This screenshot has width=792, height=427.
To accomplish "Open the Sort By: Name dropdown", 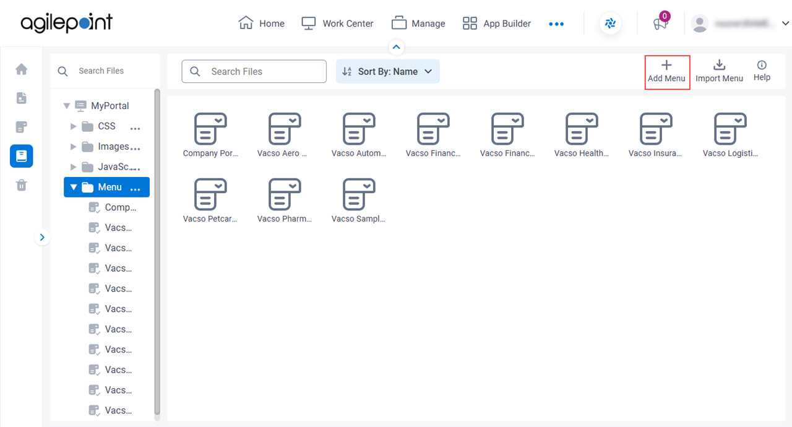I will click(388, 71).
